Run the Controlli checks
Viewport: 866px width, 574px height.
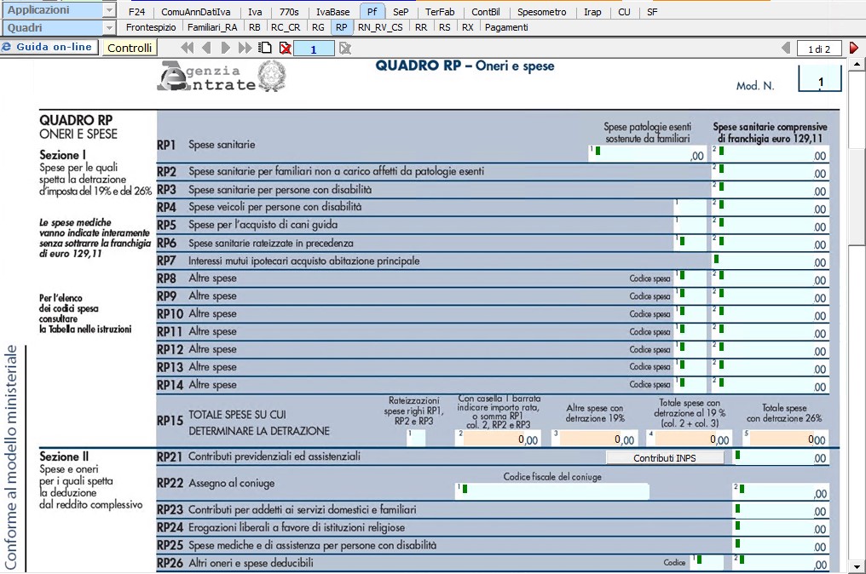click(x=130, y=48)
